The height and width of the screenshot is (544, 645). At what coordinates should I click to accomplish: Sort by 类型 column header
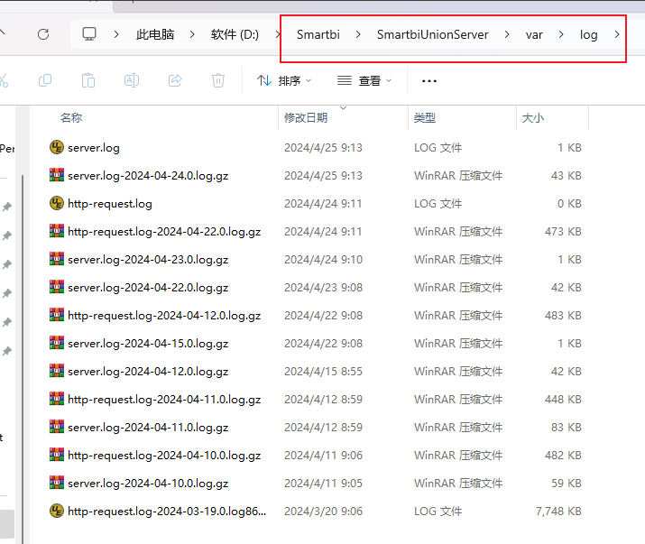click(x=425, y=118)
